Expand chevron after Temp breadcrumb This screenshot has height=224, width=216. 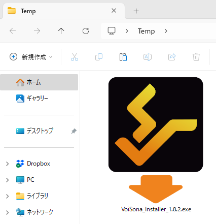166,31
